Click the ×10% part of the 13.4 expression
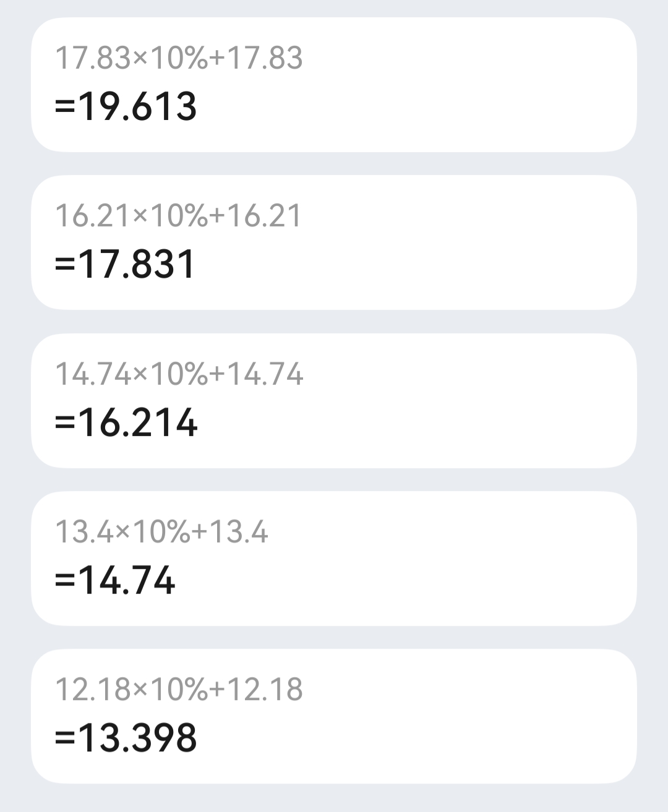This screenshot has width=668, height=812. point(153,532)
